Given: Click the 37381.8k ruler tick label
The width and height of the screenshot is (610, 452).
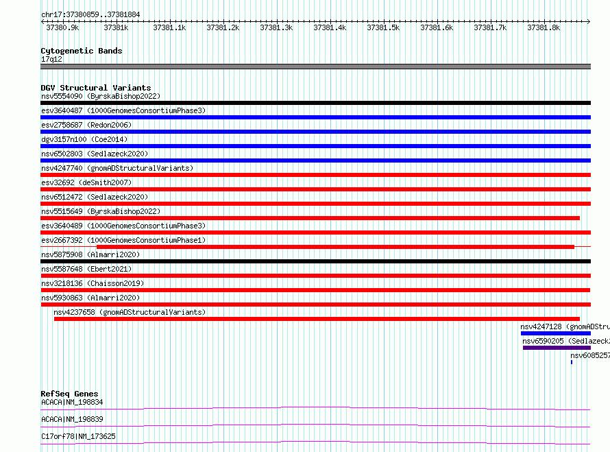Looking at the screenshot, I should point(544,28).
